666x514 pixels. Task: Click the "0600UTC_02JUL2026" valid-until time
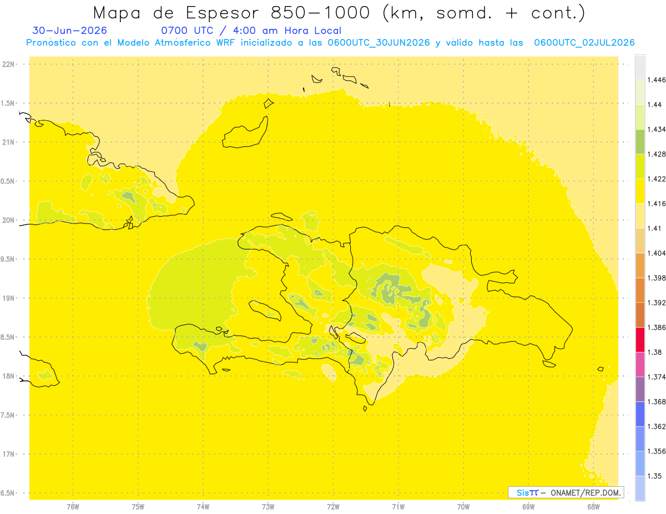click(x=584, y=43)
